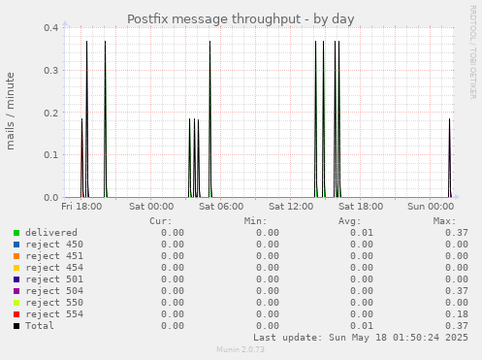The width and height of the screenshot is (482, 360).
Task: Click the delivered row Min value 0.00
Action: (x=268, y=233)
